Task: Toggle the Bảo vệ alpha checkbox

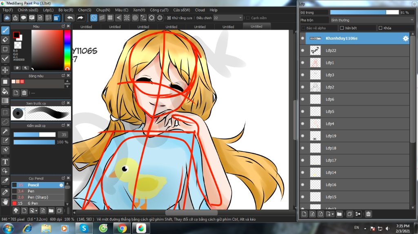Action: pyautogui.click(x=303, y=28)
